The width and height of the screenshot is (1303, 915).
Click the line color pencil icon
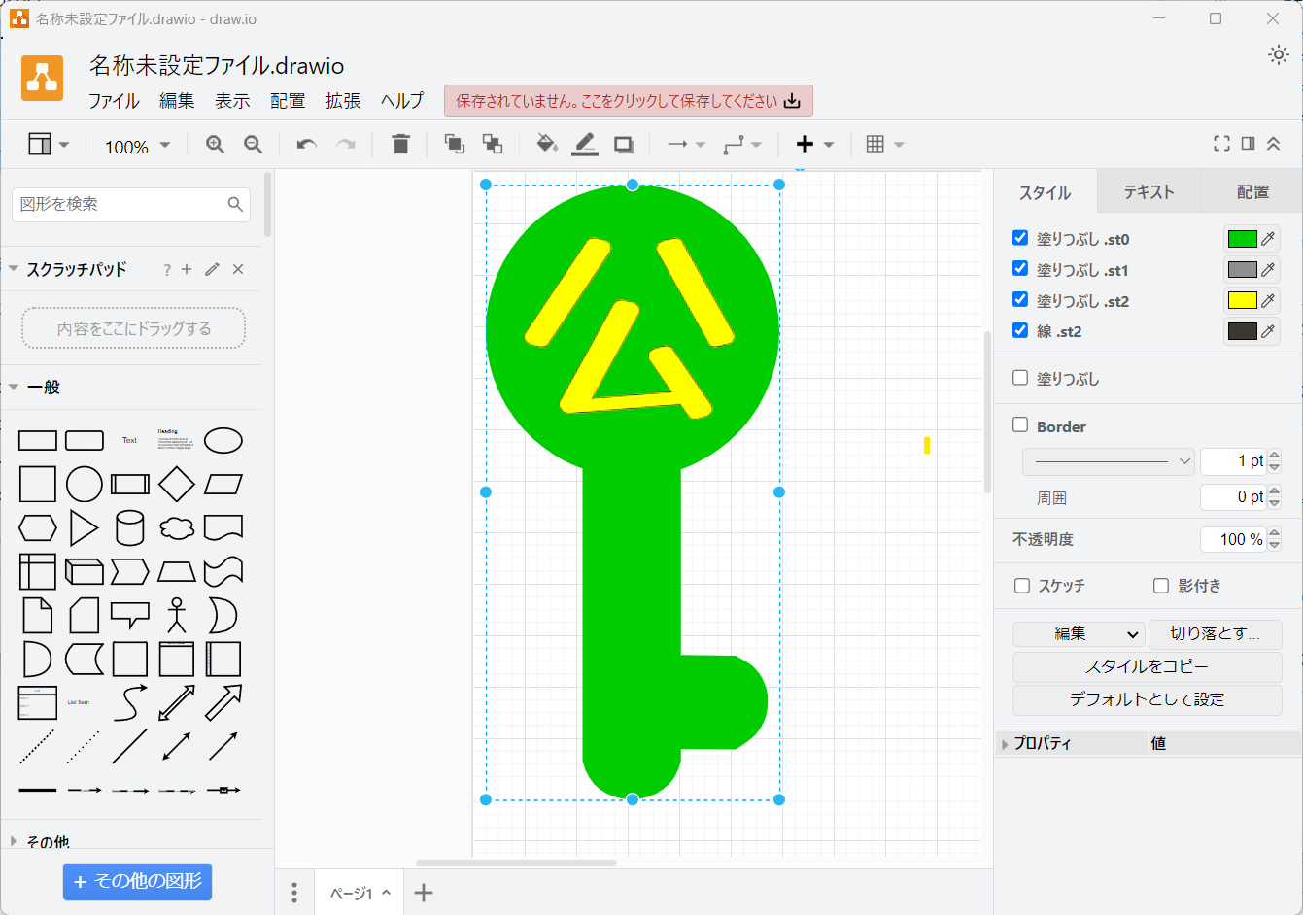coord(583,143)
